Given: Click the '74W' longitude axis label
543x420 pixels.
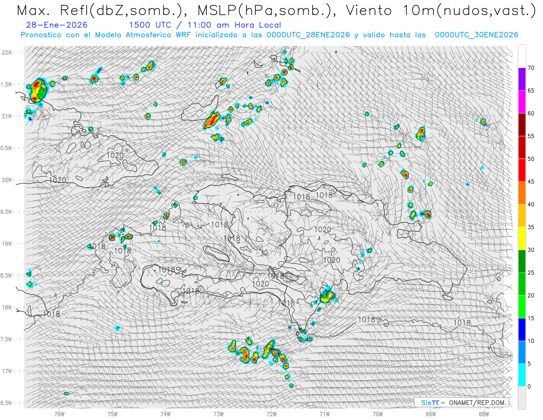Looking at the screenshot, I should point(166,414).
